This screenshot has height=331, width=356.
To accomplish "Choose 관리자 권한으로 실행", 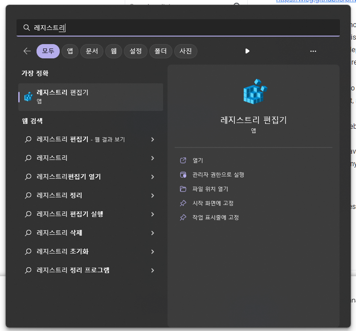I will click(x=218, y=175).
